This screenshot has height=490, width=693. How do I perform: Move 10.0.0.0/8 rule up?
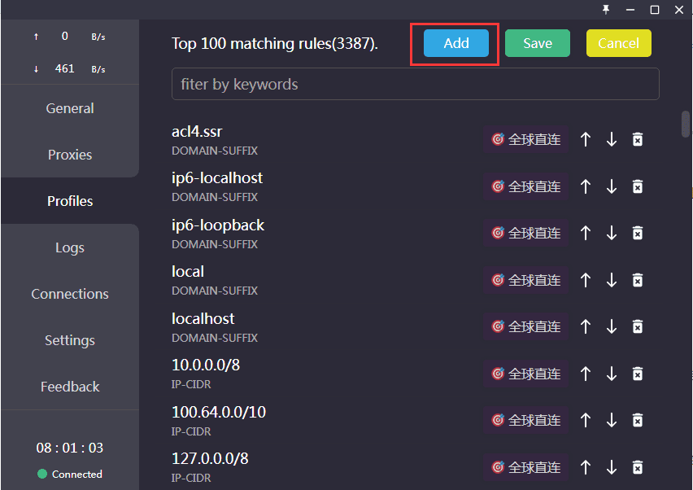coord(586,374)
